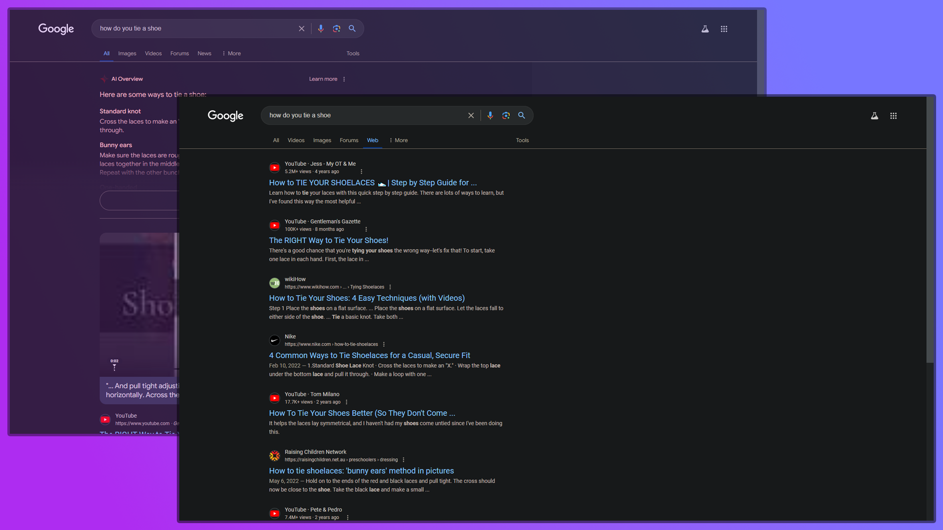
Task: Expand More filters in front window
Action: coord(398,140)
